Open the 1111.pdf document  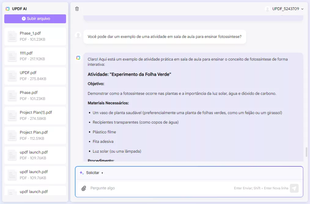(x=35, y=56)
